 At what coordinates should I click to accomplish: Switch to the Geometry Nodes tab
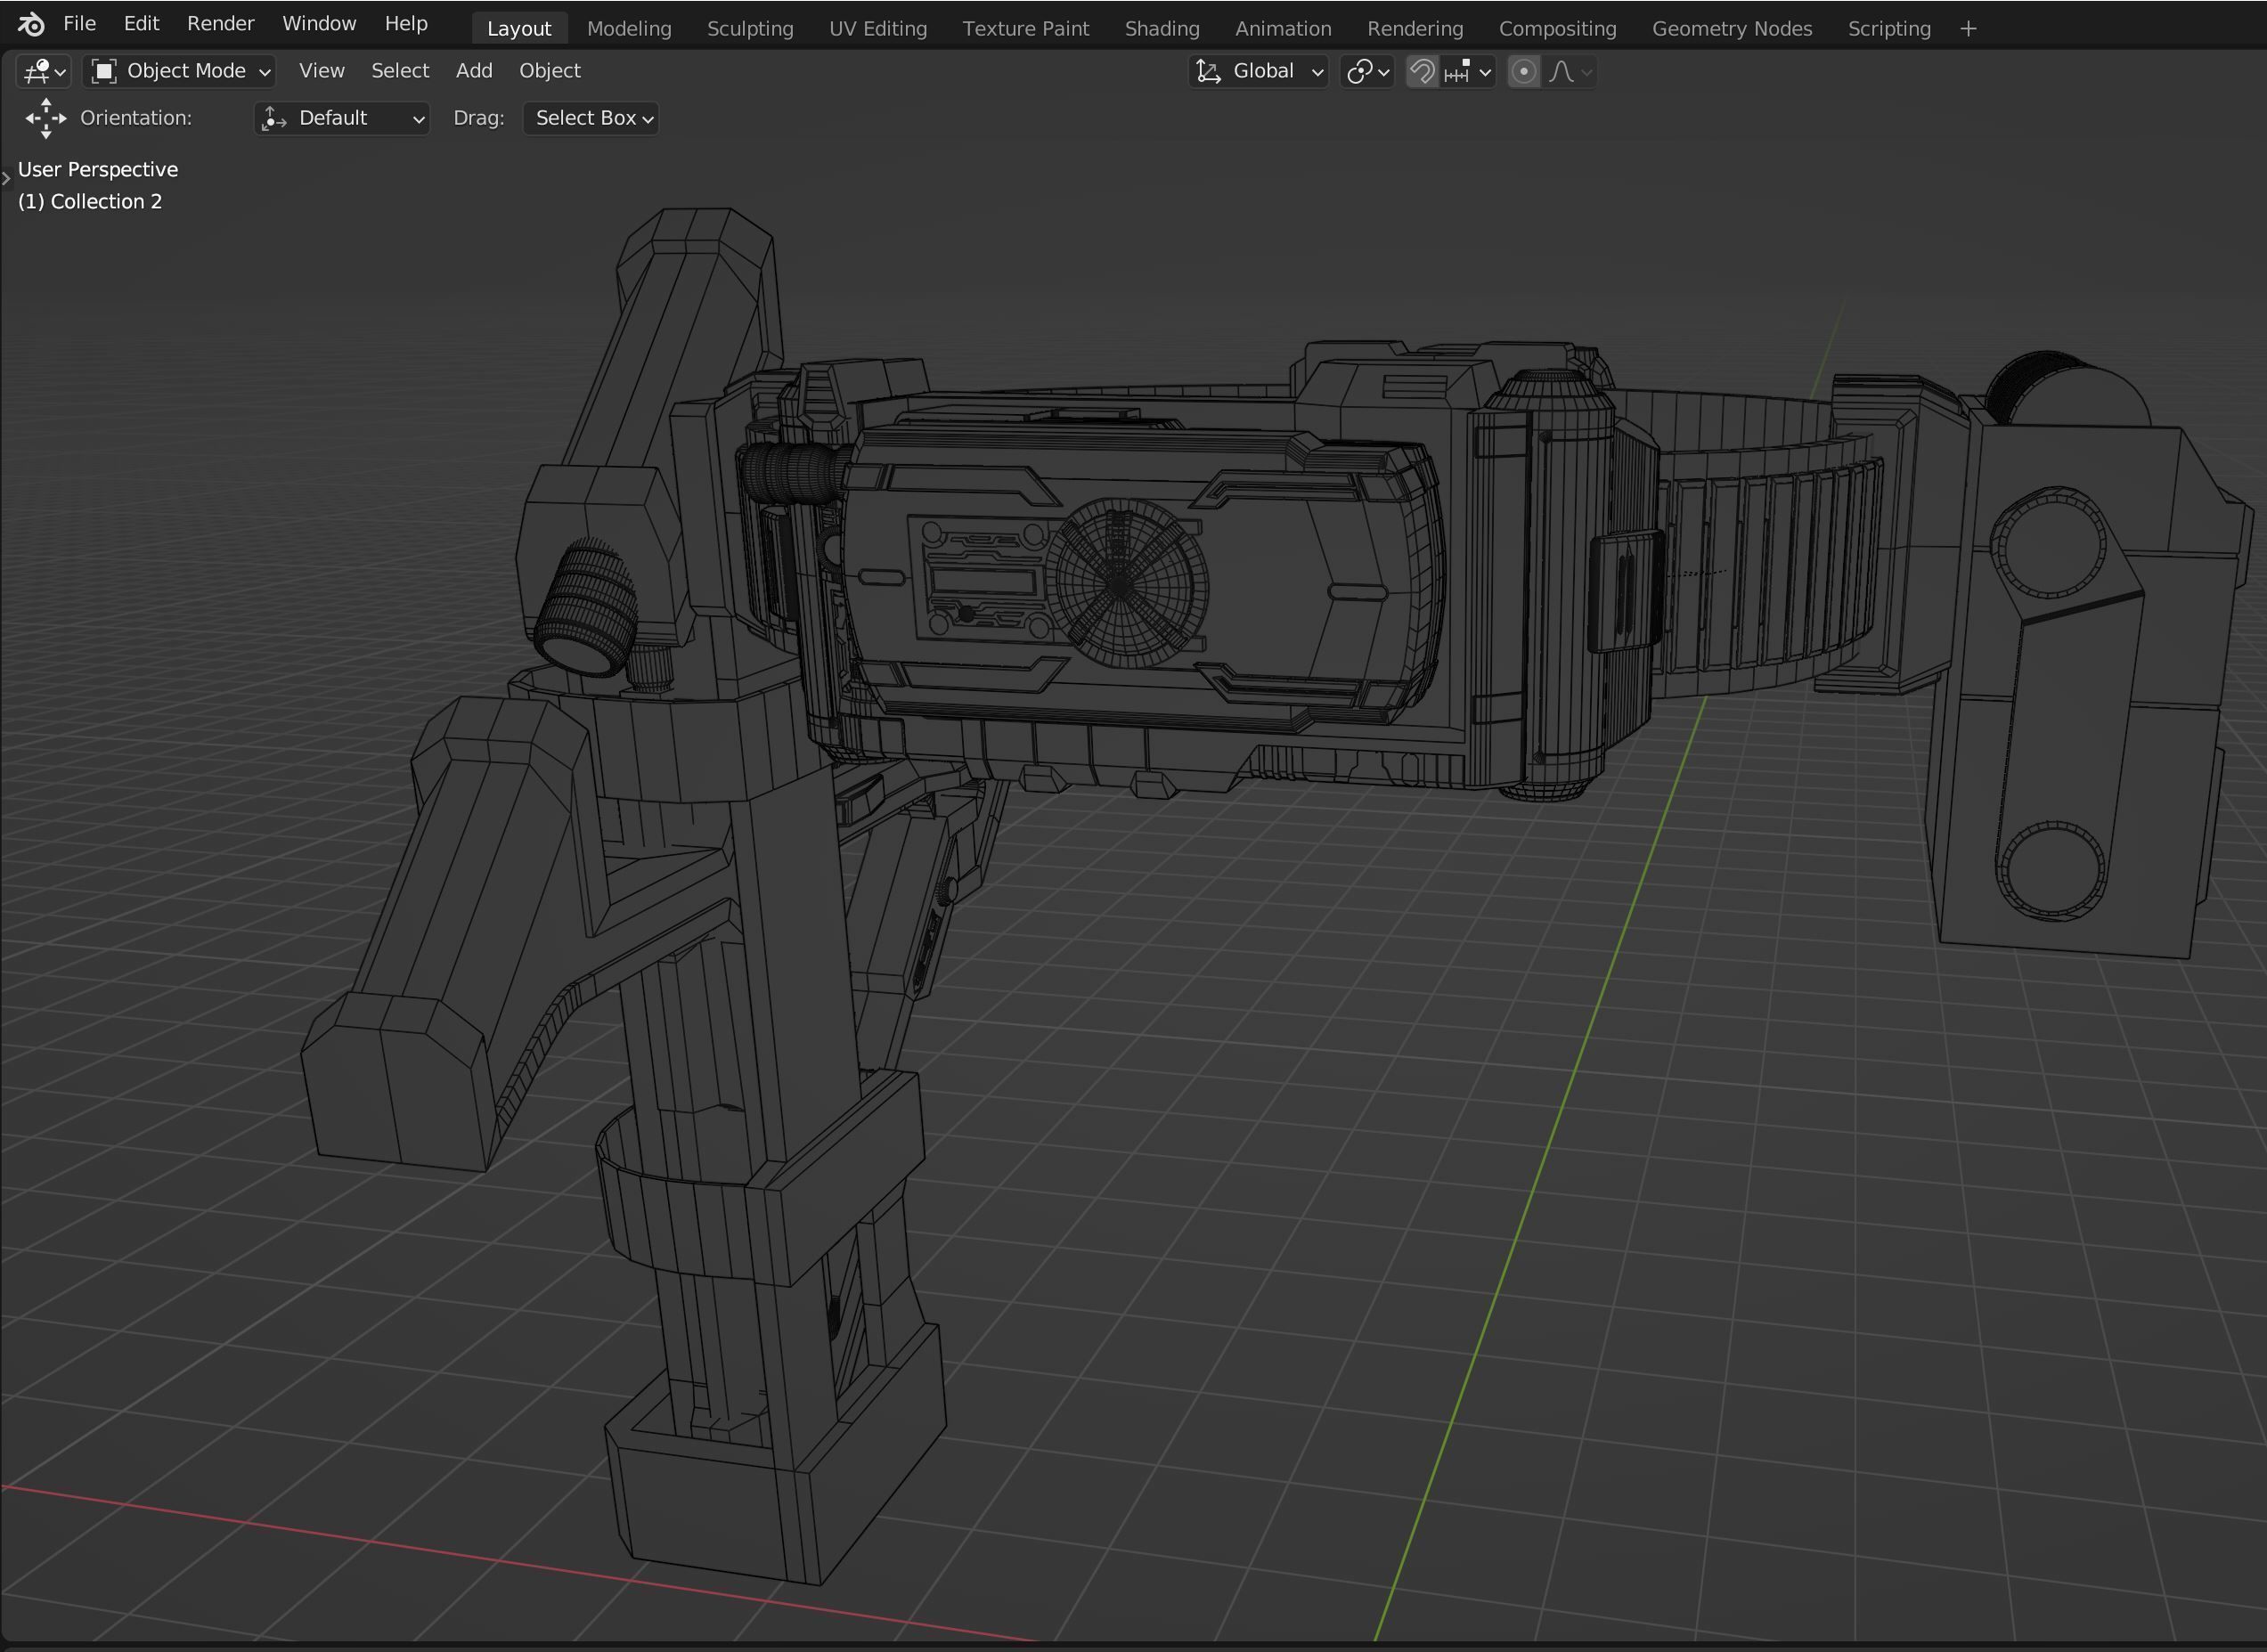[1731, 29]
